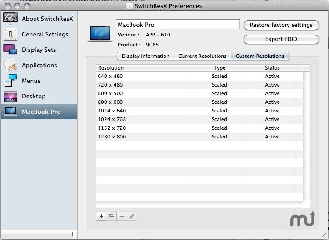
Task: Click the large MacBook Pro display image
Action: coord(100,34)
